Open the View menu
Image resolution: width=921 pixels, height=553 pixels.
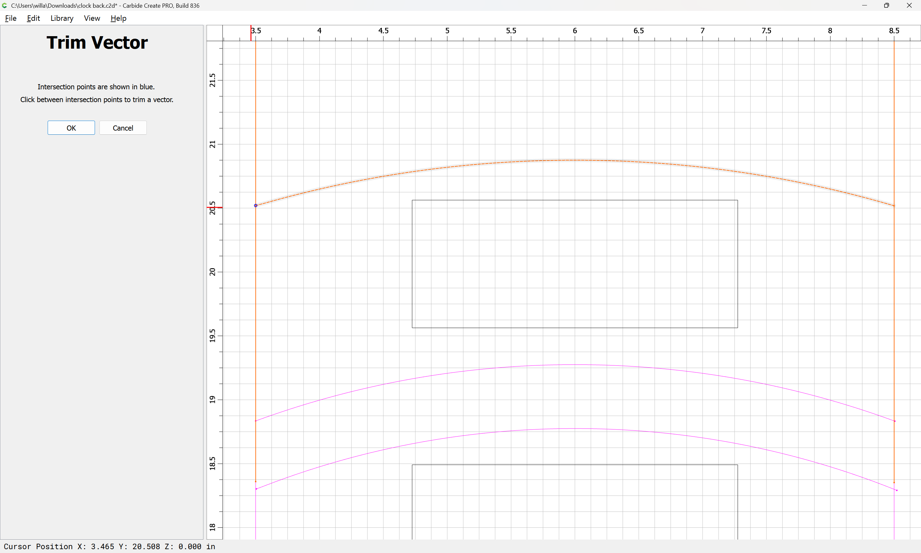click(91, 18)
